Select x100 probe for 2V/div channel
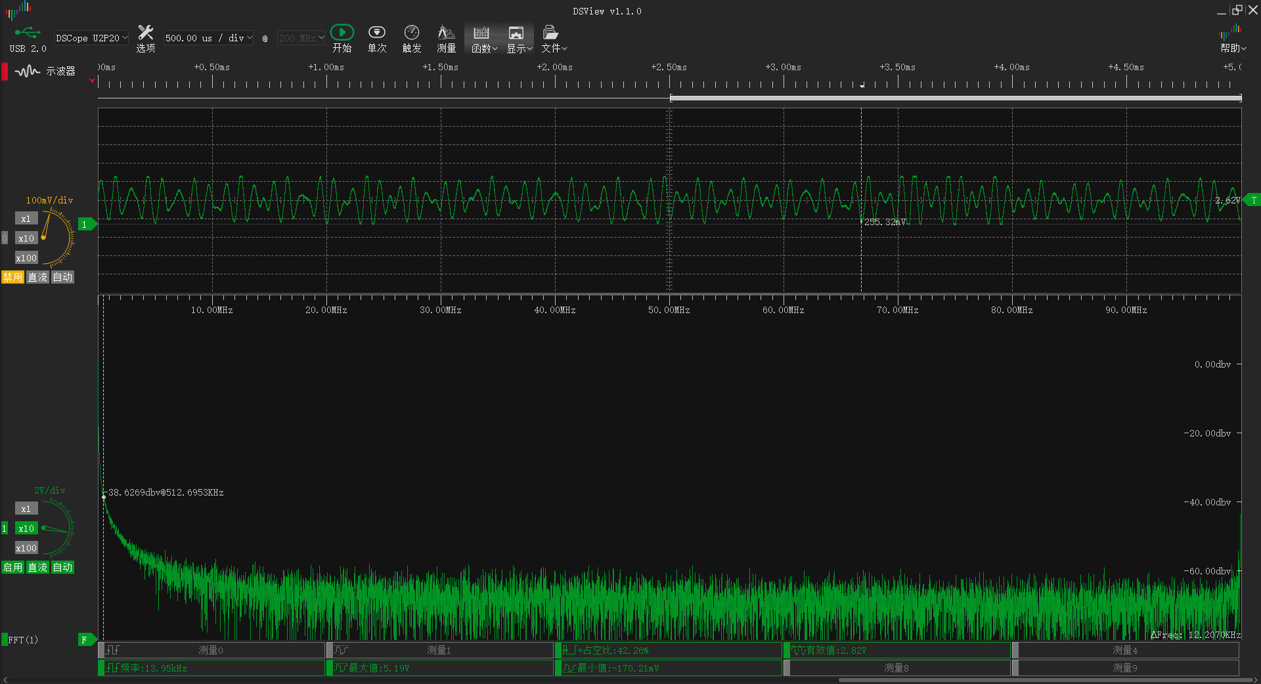Screen dimensions: 1261x684 pyautogui.click(x=26, y=548)
